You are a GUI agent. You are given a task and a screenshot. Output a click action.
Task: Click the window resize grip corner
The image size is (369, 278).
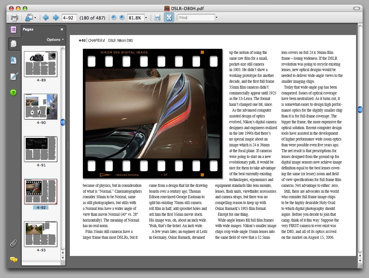pyautogui.click(x=360, y=266)
